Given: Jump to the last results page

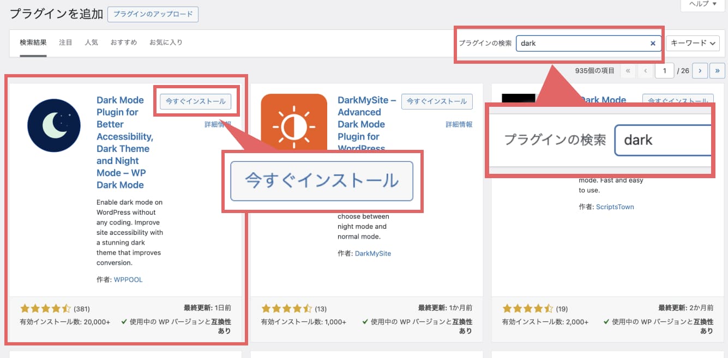Looking at the screenshot, I should [717, 71].
